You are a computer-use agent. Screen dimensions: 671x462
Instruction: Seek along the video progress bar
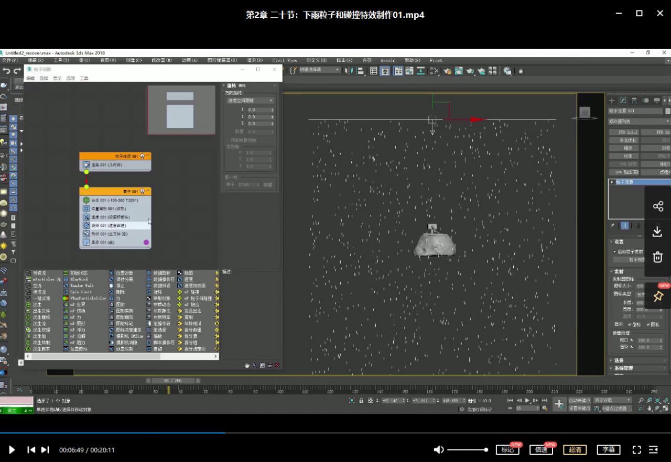335,433
